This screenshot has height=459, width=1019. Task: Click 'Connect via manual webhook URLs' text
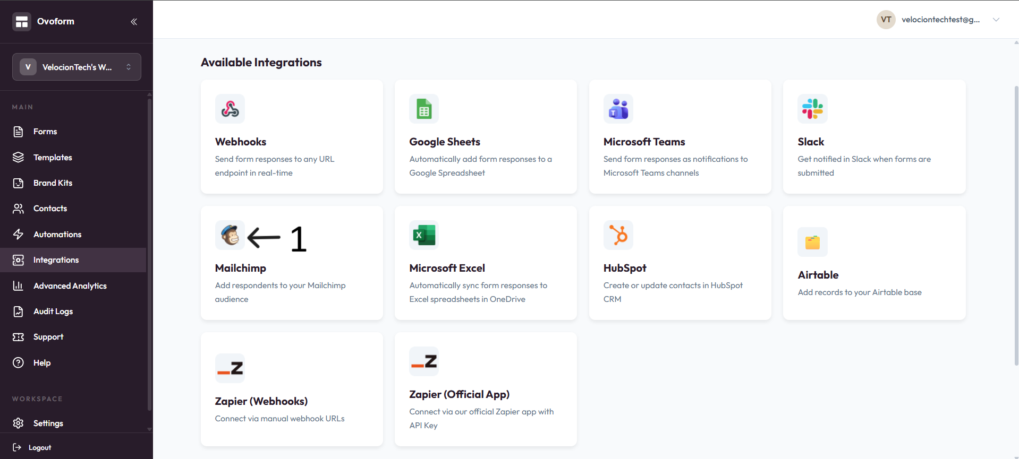coord(280,419)
